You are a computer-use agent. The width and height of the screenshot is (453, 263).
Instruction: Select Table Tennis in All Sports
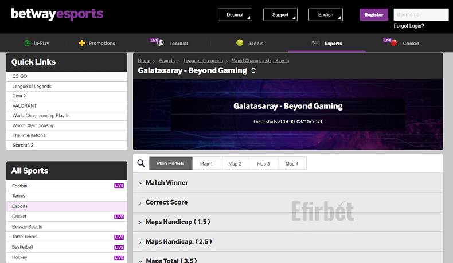pos(67,237)
